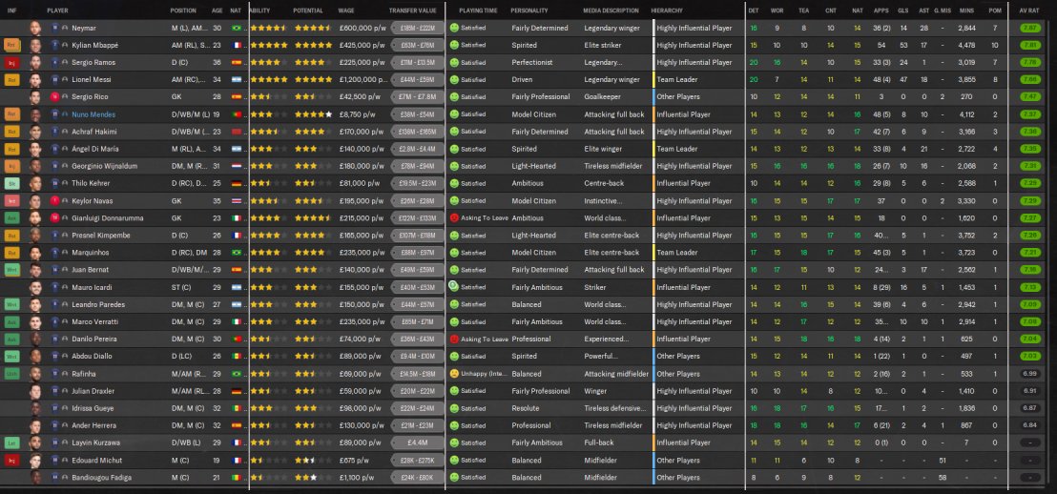1057x494 pixels.
Task: Click the pink status badge beside Keylor Navas
Action: [x=12, y=201]
